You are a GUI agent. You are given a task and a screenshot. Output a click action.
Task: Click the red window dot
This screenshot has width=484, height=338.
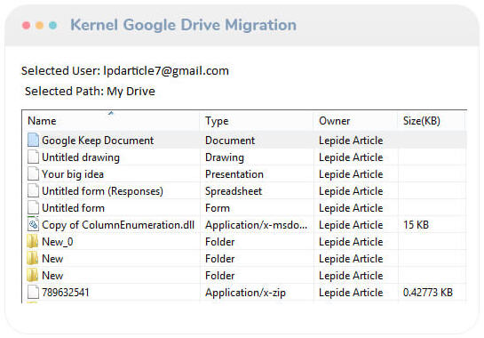[x=27, y=26]
